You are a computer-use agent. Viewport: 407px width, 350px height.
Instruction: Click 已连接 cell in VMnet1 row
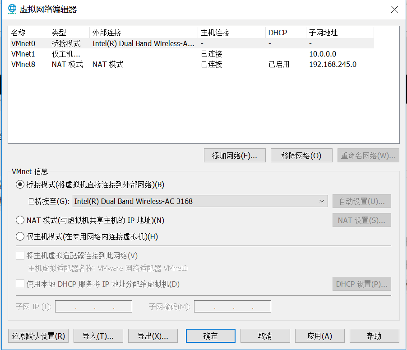[212, 54]
